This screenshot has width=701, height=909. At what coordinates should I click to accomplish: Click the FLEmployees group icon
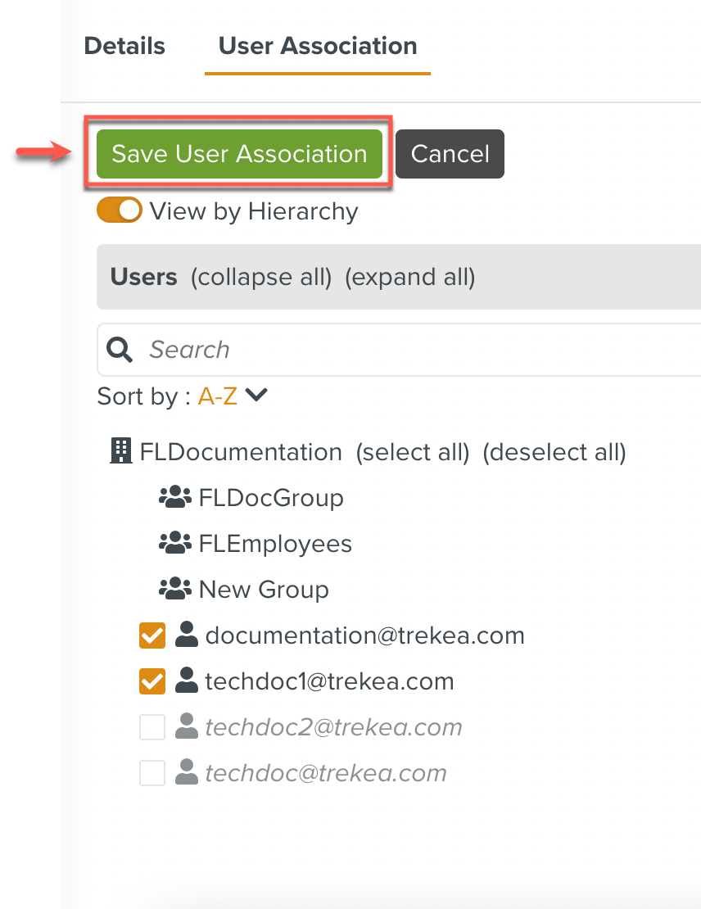click(174, 543)
